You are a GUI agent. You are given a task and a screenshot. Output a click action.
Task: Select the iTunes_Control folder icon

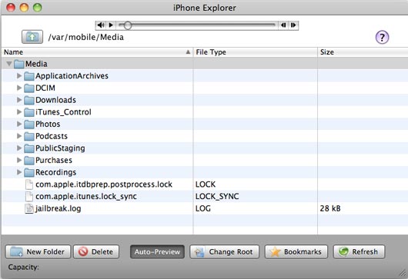click(29, 112)
